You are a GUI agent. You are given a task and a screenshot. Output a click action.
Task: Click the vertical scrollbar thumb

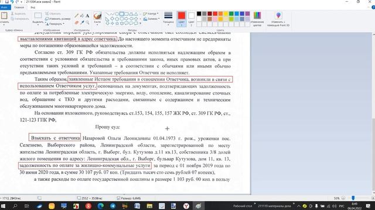(x=373, y=155)
